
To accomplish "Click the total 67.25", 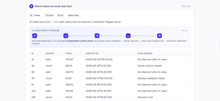I will tap(69, 78).
